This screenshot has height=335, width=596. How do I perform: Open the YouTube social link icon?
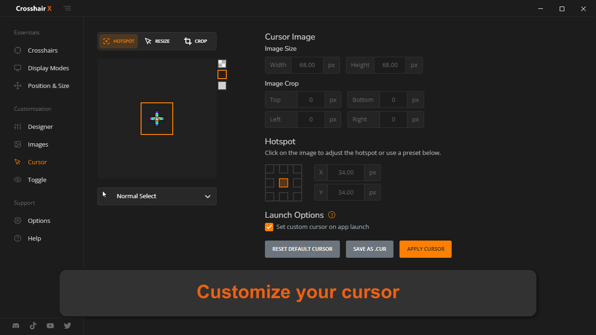tap(50, 326)
